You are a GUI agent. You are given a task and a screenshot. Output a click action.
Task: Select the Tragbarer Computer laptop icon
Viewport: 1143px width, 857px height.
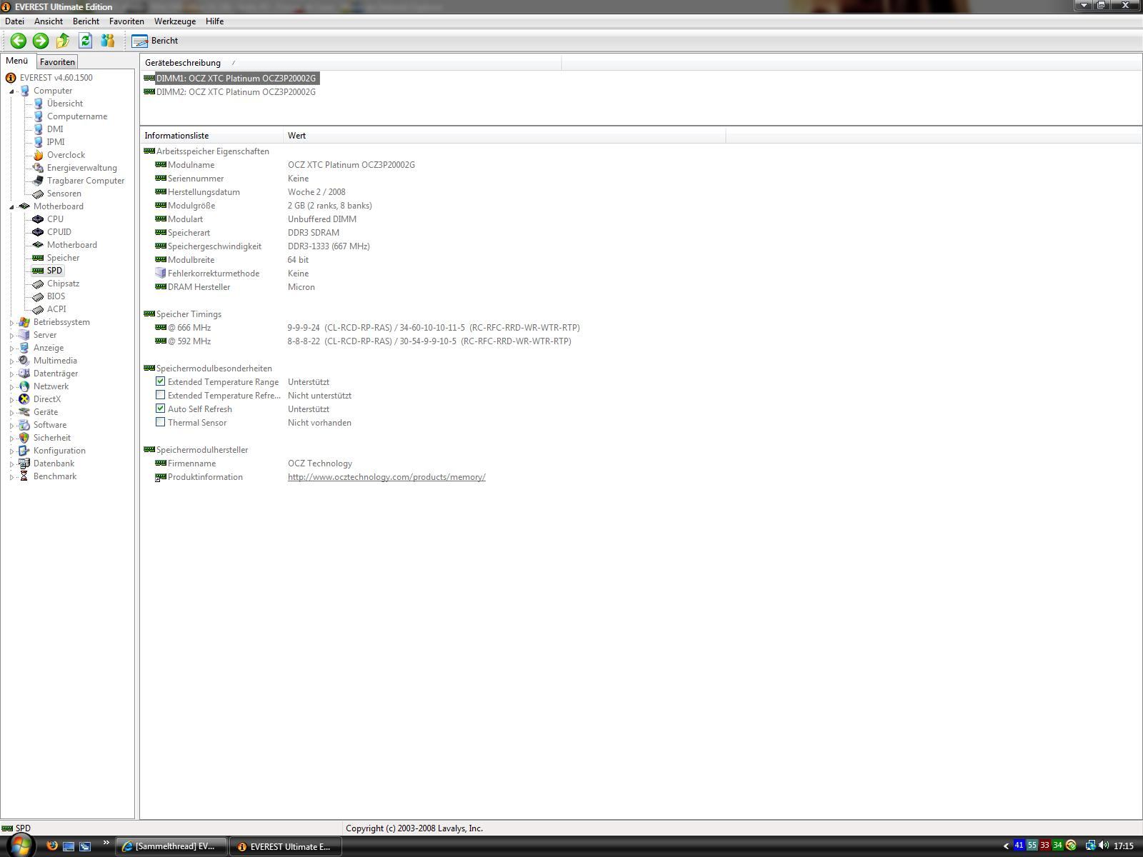tap(39, 181)
